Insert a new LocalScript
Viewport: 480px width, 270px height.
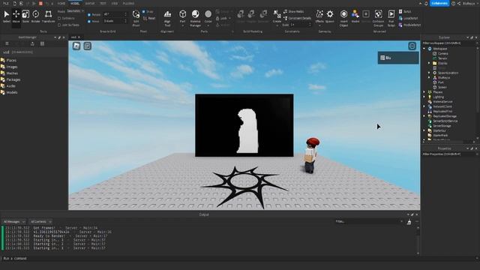pos(408,18)
